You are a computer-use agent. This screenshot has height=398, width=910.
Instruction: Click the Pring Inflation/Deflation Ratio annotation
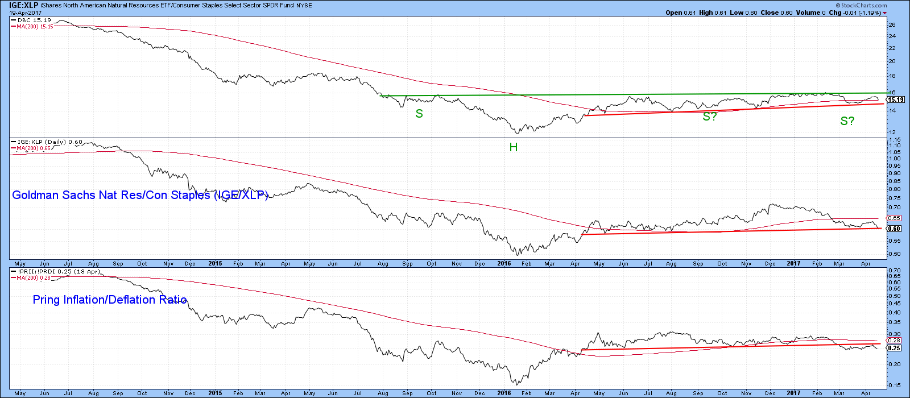point(110,300)
